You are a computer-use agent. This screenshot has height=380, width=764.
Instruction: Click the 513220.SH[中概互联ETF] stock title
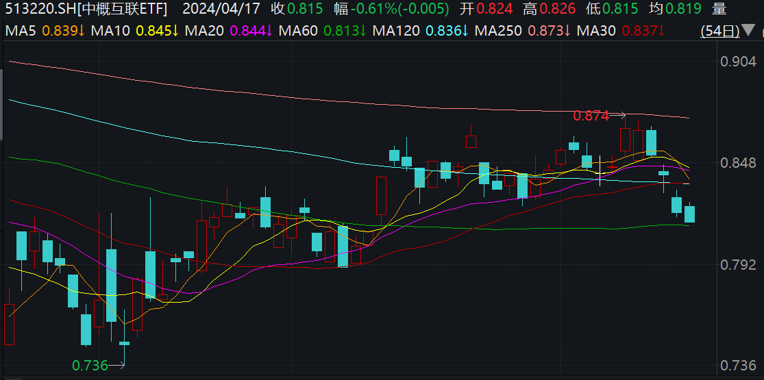(x=86, y=9)
